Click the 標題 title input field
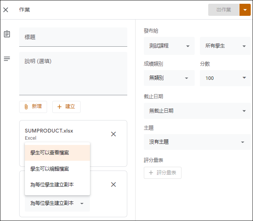The image size is (253, 221). 73,37
